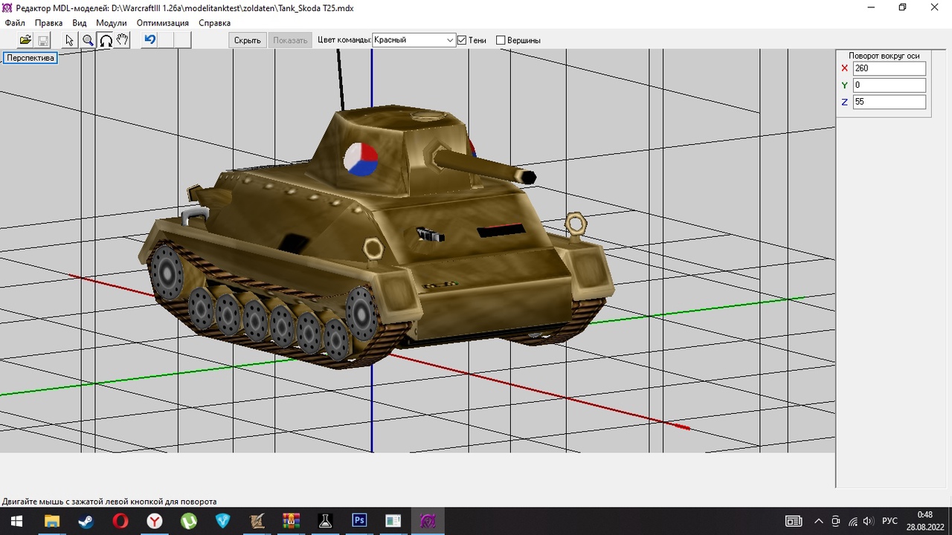Open the volume speaker tray icon
Screen dimensions: 952x535
pyautogui.click(x=868, y=521)
